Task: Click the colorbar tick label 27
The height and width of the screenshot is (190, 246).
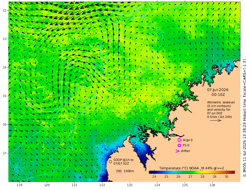Action: coord(190,177)
